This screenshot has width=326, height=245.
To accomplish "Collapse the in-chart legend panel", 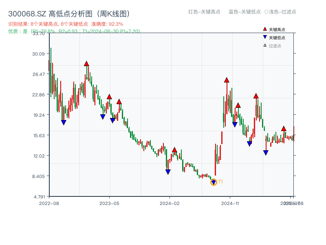I will click(x=271, y=36).
